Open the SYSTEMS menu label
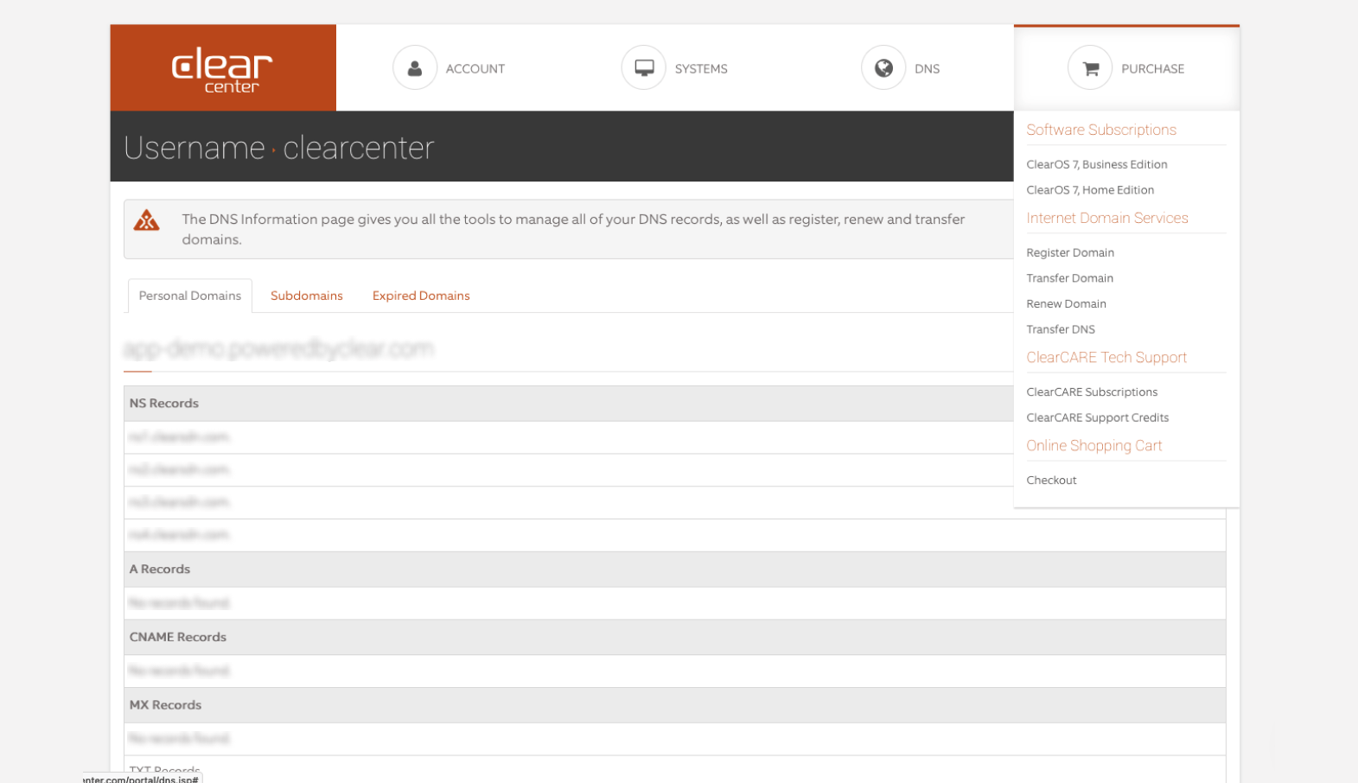The width and height of the screenshot is (1358, 783). pos(701,69)
